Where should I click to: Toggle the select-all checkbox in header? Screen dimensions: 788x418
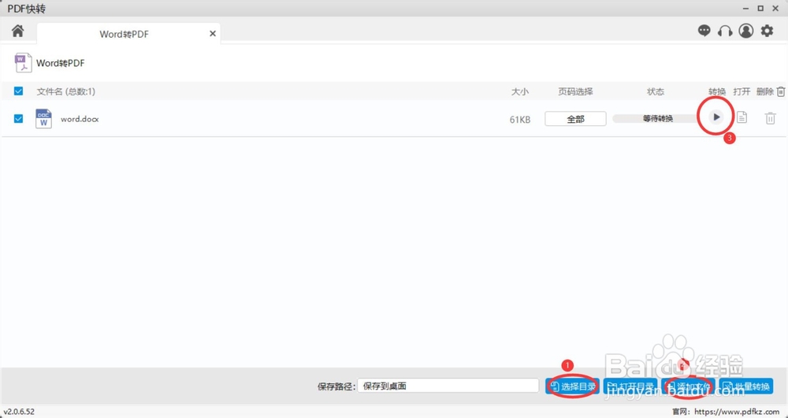[19, 91]
